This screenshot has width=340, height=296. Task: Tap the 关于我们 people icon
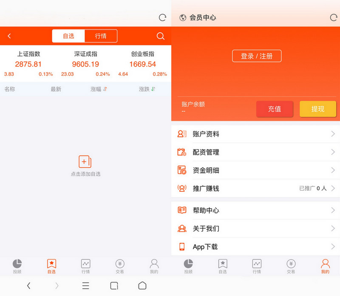pyautogui.click(x=182, y=228)
